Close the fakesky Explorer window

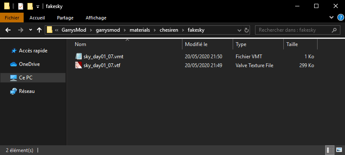[x=336, y=6]
